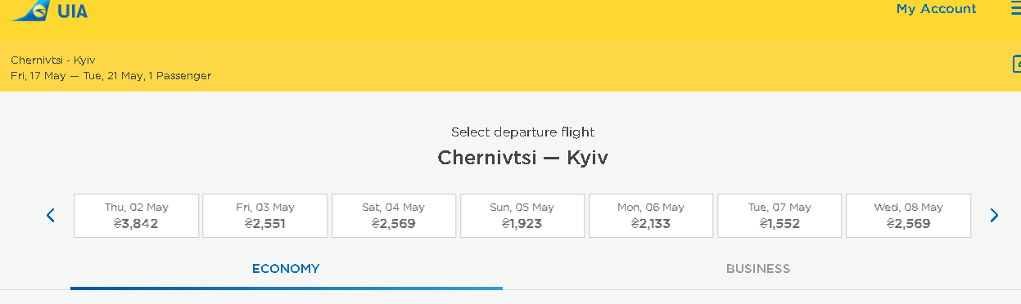Click the trip dates and passenger summary

pos(111,76)
